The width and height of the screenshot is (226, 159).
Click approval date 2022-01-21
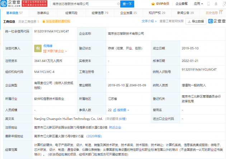[190, 61]
